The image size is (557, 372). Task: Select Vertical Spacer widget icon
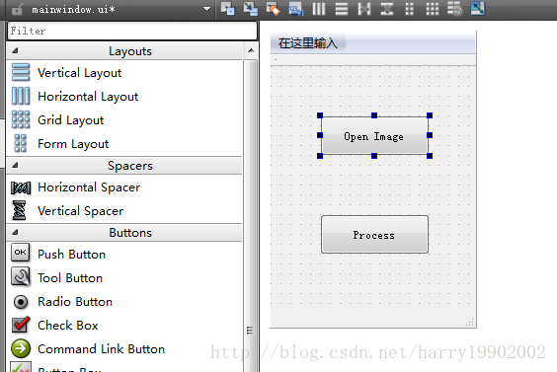click(x=19, y=210)
